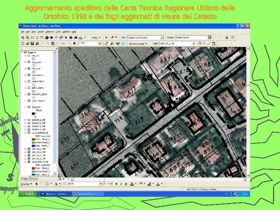Open a map document
The height and width of the screenshot is (210, 280).
pos(28,44)
